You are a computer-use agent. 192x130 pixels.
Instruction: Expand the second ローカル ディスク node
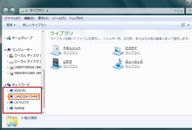click(7, 62)
